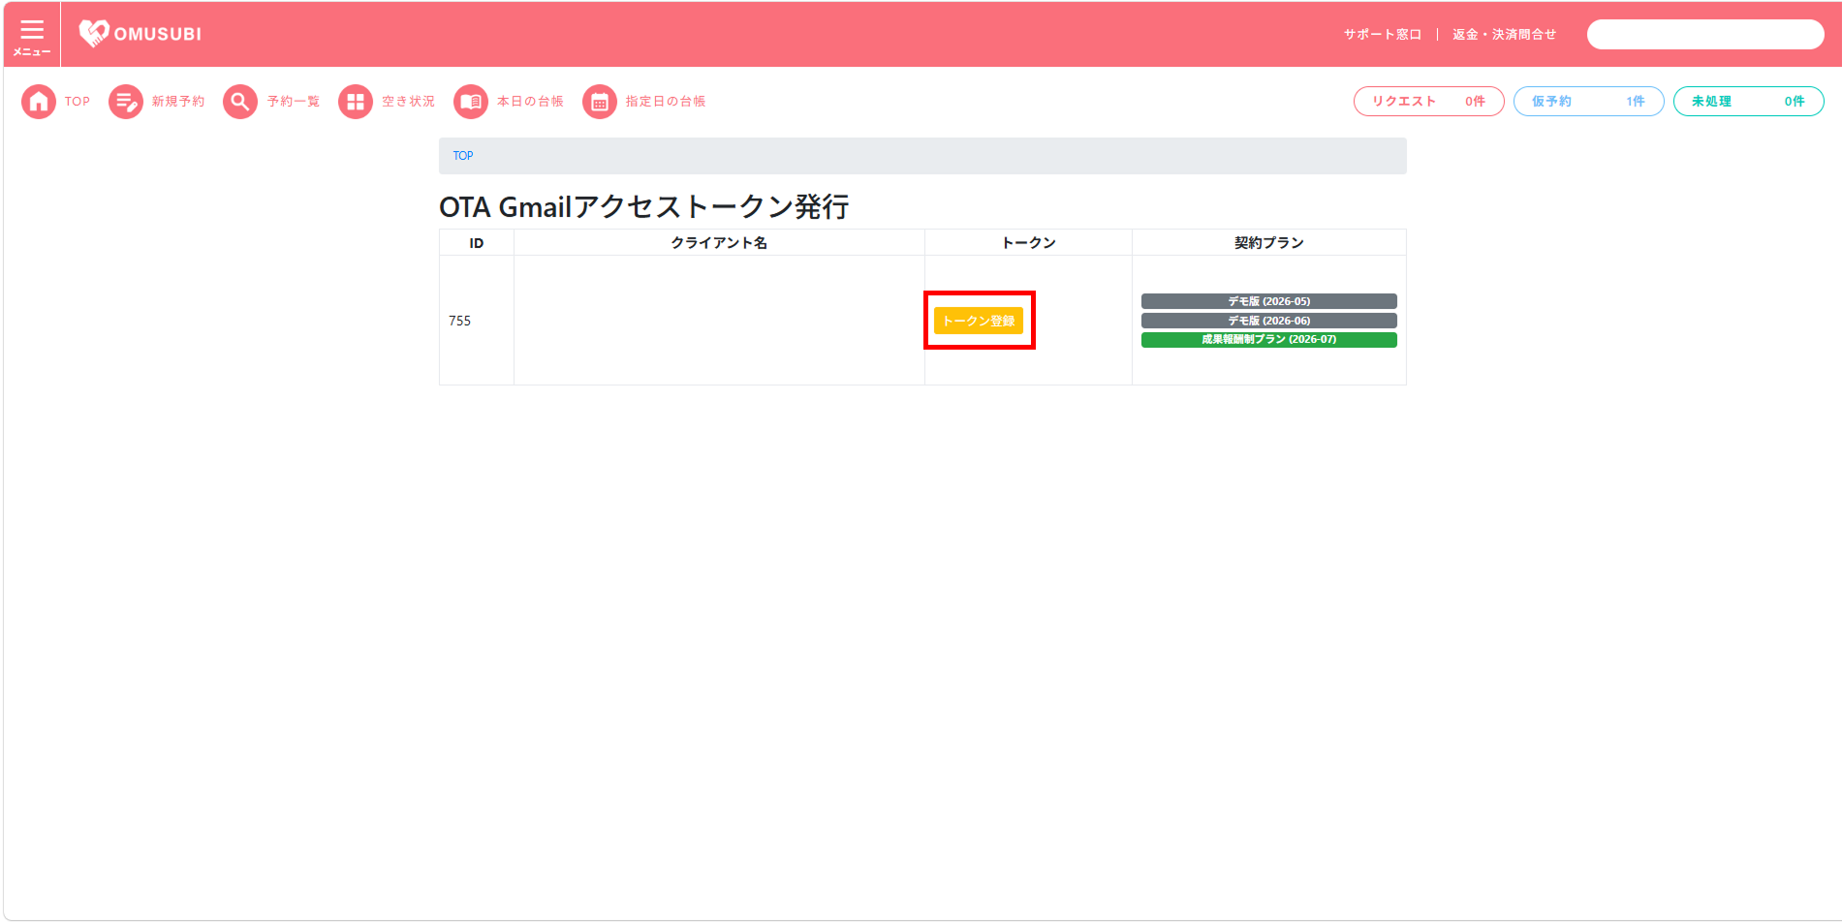Click the リクエスト 0件 button
Screen dimensions: 1842x924
click(1429, 102)
